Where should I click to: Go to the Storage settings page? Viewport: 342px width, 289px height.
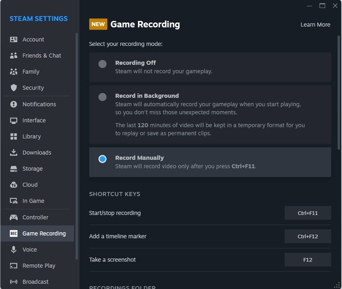(32, 169)
